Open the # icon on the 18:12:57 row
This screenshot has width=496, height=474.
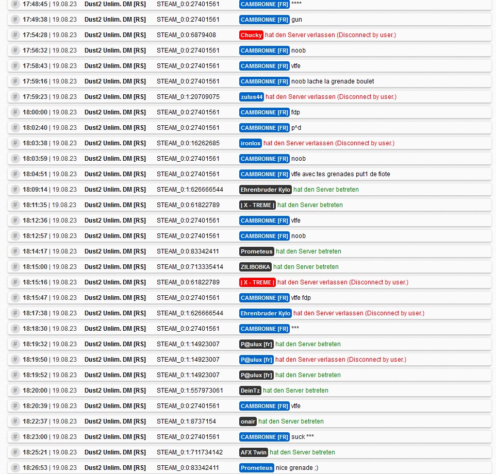tap(15, 236)
